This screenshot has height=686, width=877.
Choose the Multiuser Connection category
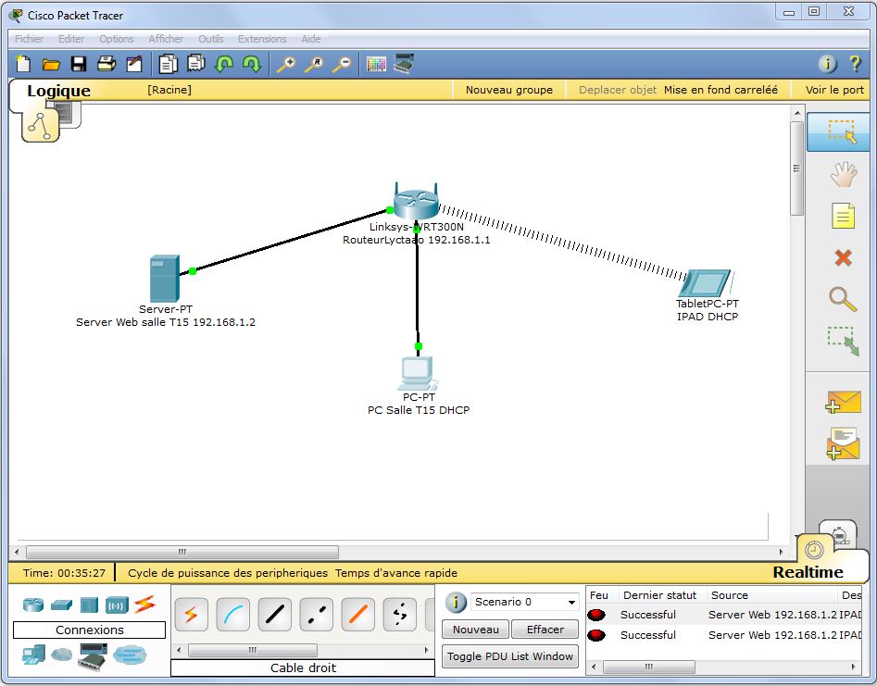point(130,655)
